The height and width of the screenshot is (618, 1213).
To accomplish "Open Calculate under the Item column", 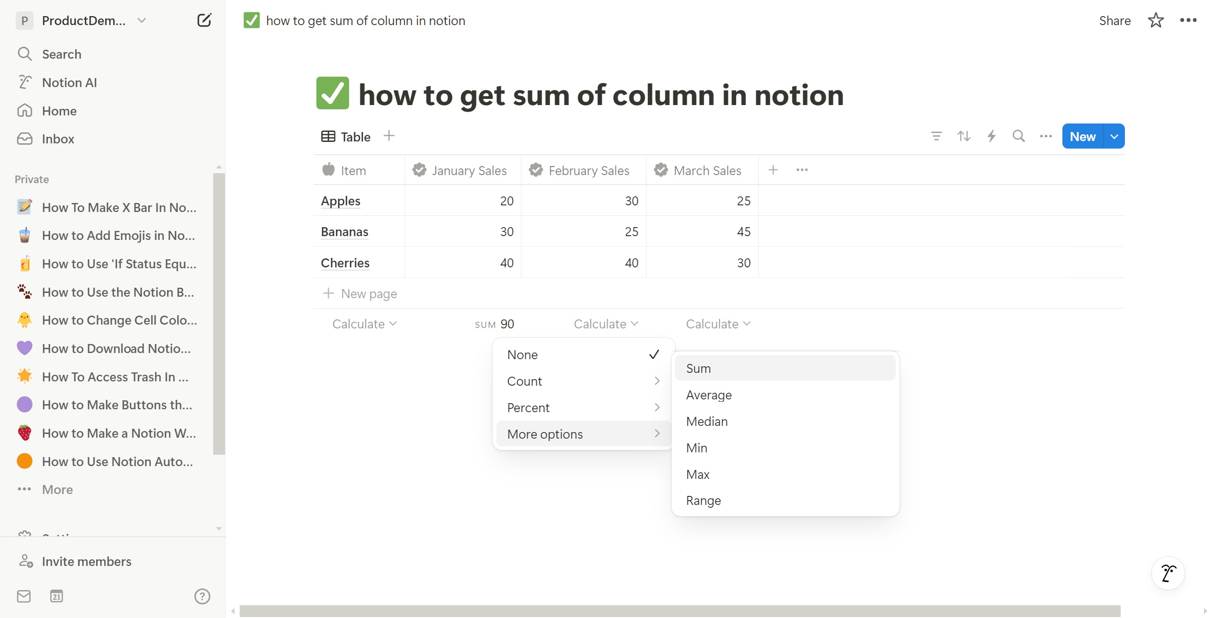I will [364, 324].
